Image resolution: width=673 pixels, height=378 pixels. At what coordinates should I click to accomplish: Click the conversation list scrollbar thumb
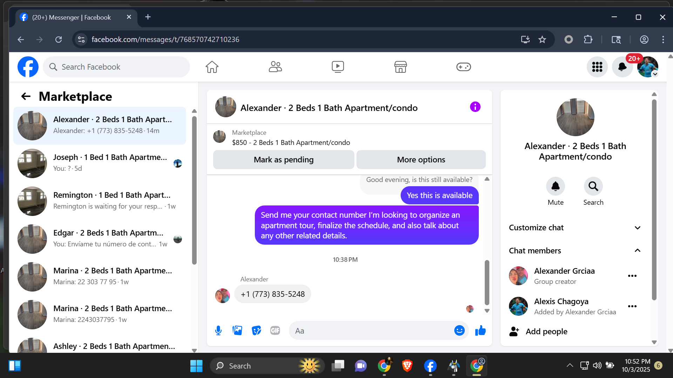click(x=194, y=190)
